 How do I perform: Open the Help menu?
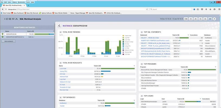tap(32, 2)
